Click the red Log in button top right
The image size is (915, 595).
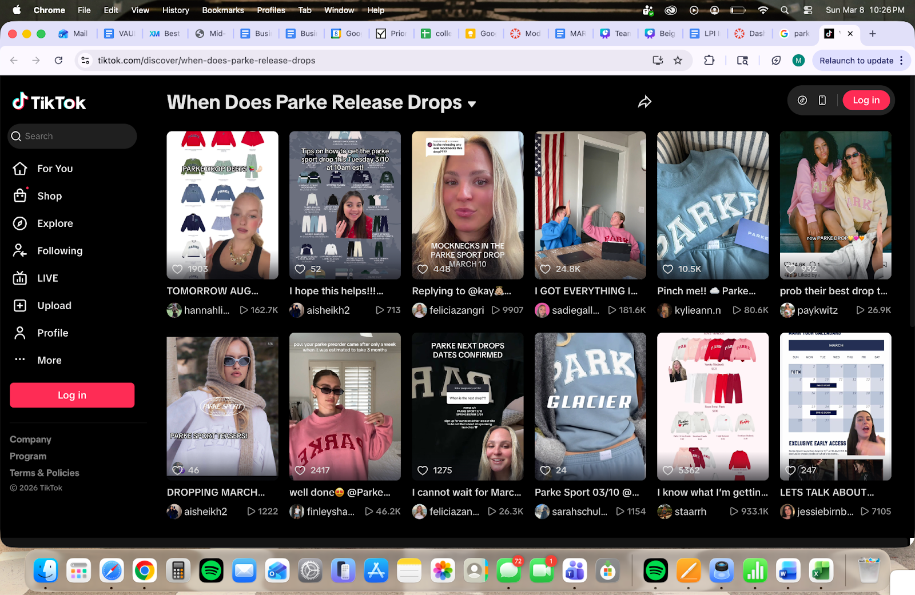pos(866,101)
